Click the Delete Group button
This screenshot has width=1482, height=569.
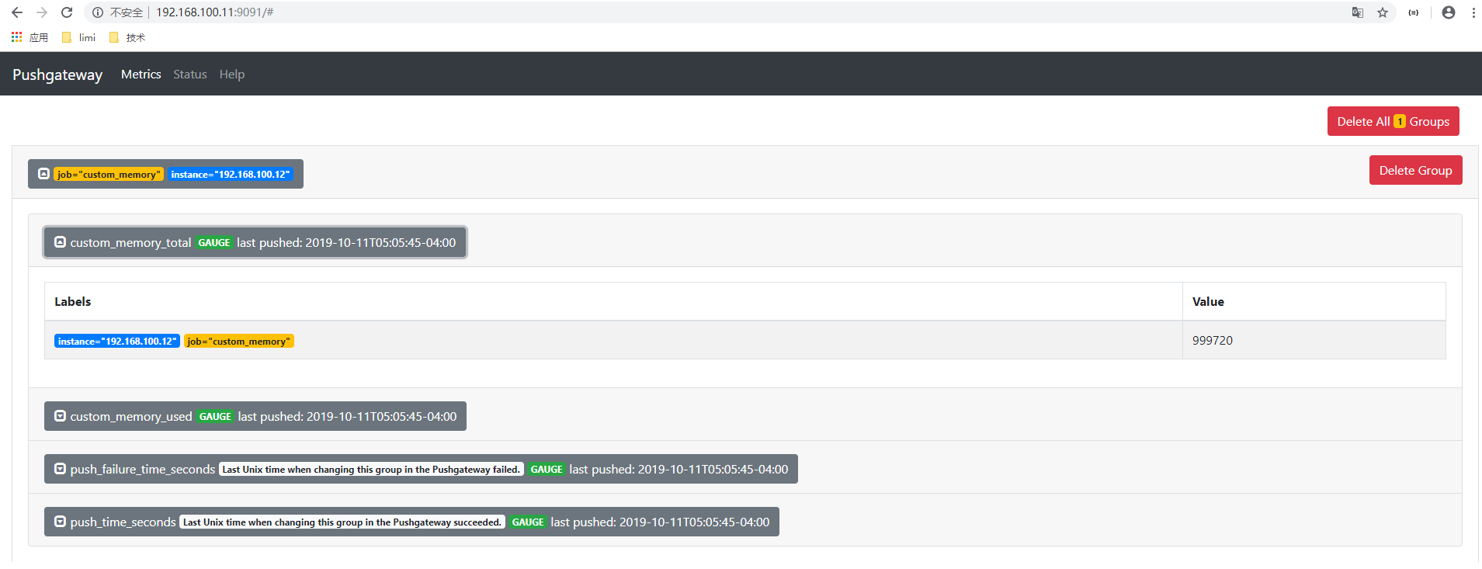[1415, 170]
